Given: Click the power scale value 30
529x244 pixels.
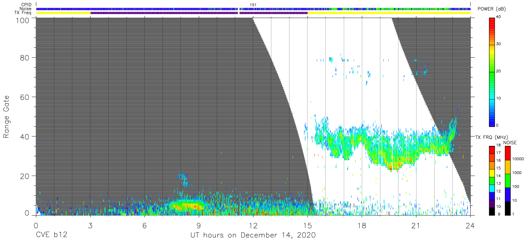Looking at the screenshot, I should [x=499, y=44].
